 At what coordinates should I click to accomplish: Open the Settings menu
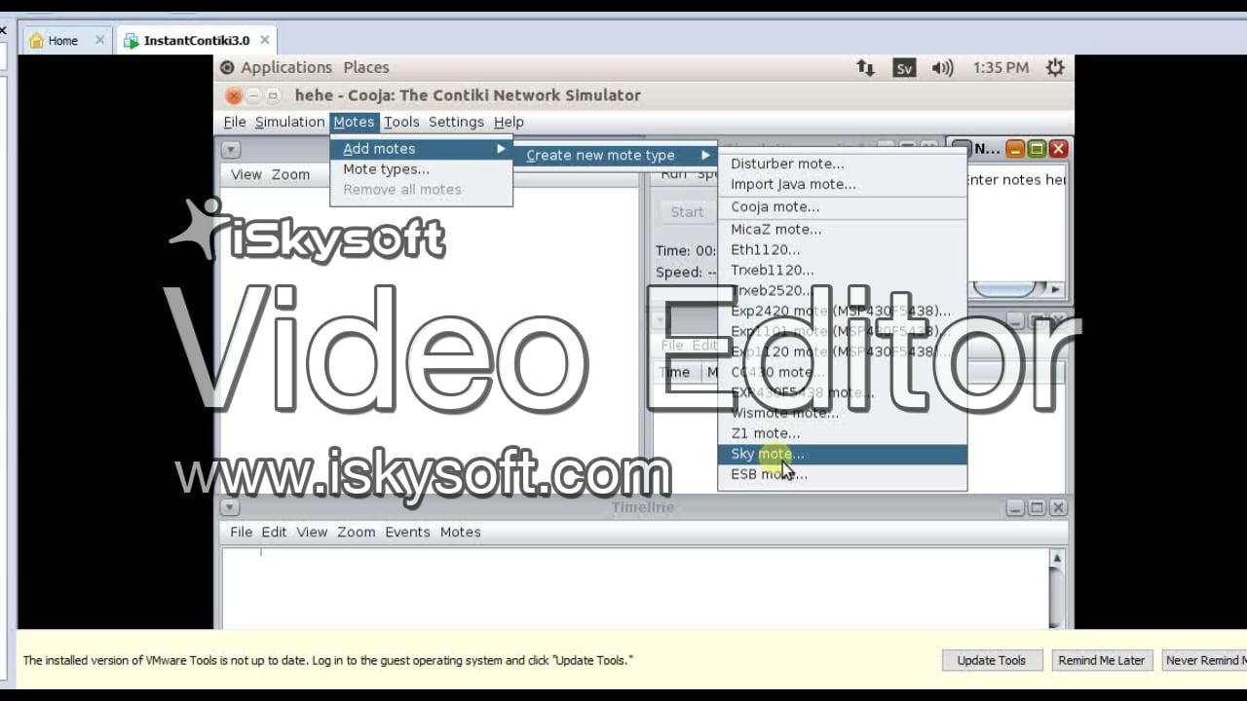456,122
